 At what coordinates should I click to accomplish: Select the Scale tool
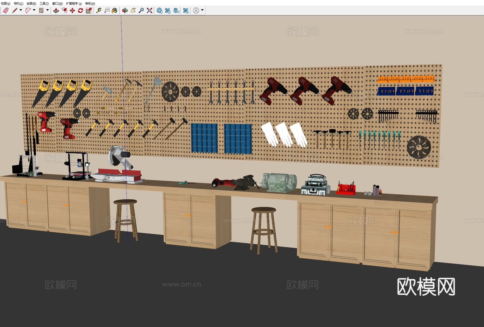[89, 10]
